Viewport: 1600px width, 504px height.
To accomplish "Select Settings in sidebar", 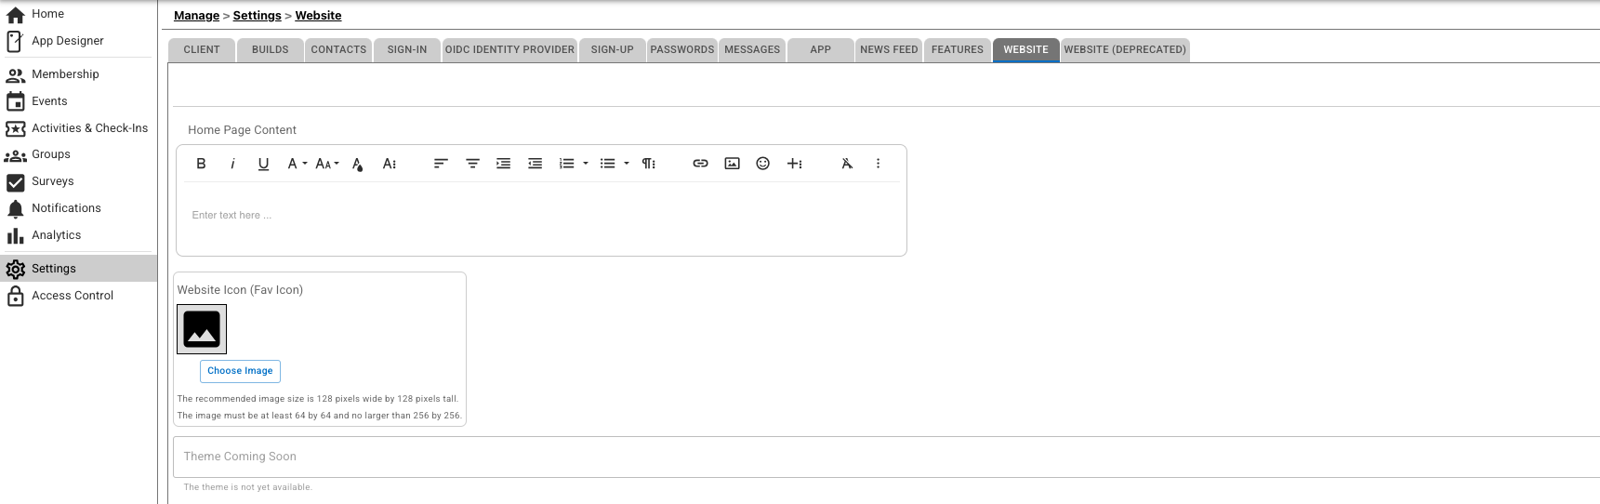I will pyautogui.click(x=78, y=269).
